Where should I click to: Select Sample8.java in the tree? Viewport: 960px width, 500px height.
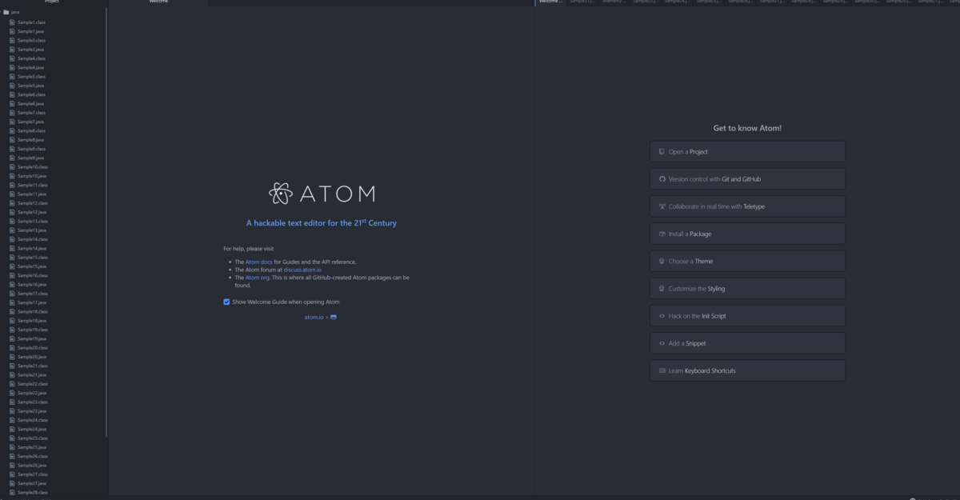(30, 139)
